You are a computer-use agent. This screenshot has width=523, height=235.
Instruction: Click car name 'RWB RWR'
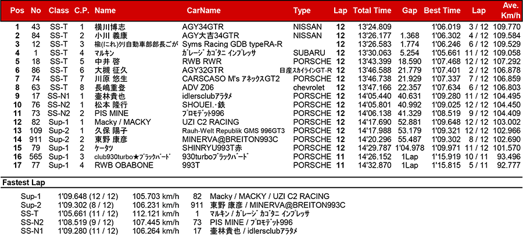pyautogui.click(x=202, y=62)
